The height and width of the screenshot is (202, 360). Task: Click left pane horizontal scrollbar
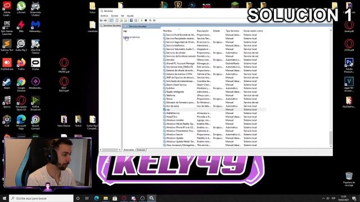pos(110,150)
